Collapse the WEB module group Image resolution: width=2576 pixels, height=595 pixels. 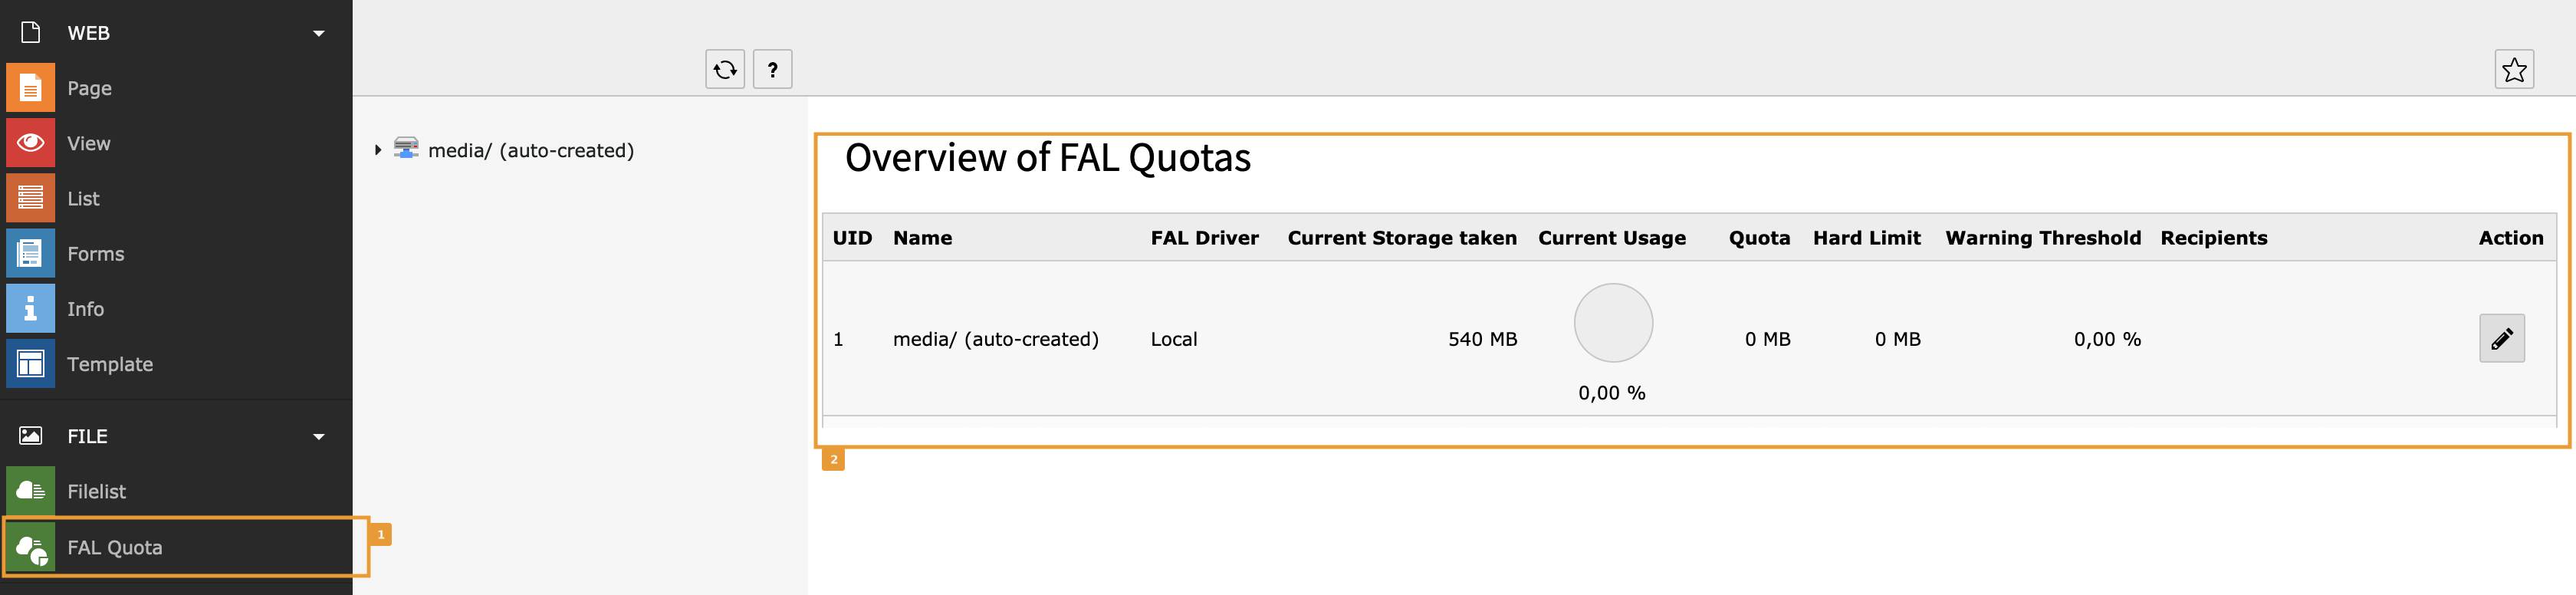click(x=319, y=33)
